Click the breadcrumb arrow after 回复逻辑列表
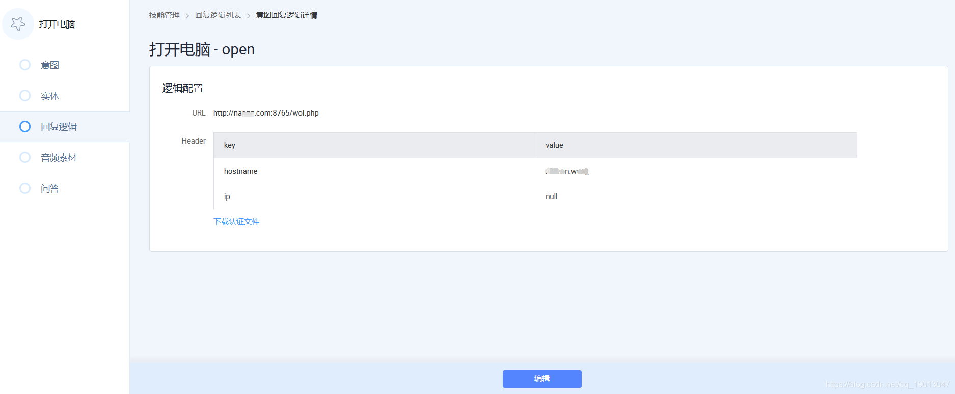 [x=249, y=16]
